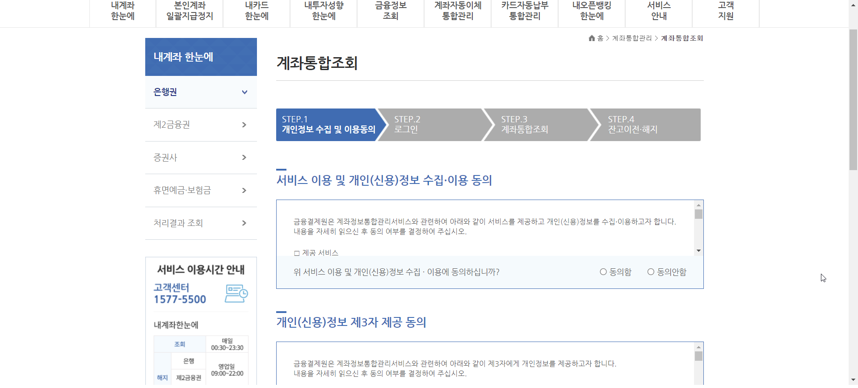Open the 내투자성향 한눈에 top menu
The image size is (858, 388).
pyautogui.click(x=324, y=11)
